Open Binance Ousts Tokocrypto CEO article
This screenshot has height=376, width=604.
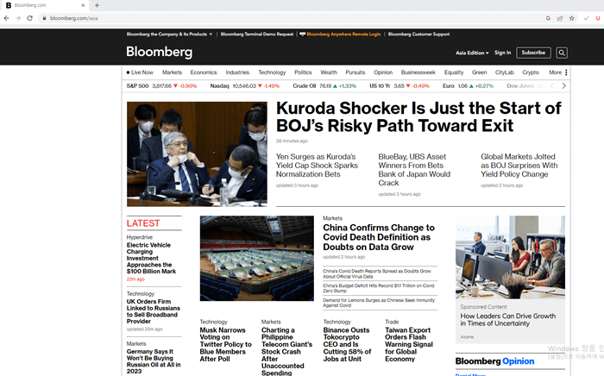(347, 344)
